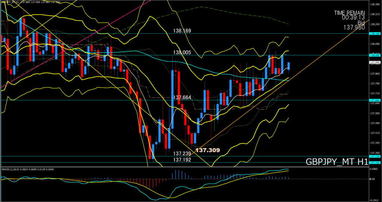Click the 'Bid' label
Viewport: 382px width, 202px height.
pos(361,23)
